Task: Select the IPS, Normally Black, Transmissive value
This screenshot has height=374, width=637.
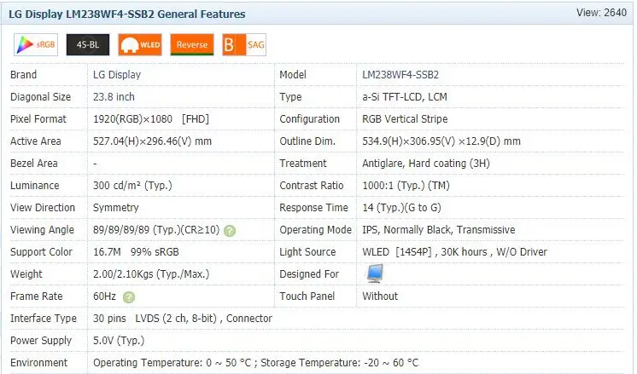Action: 439,230
